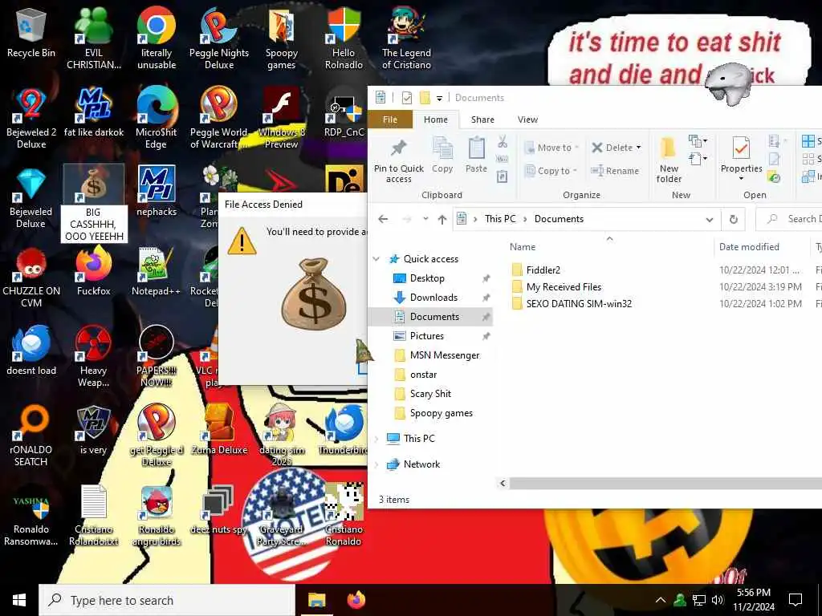Select the Heavy Weap... desktop icon

pos(93,356)
